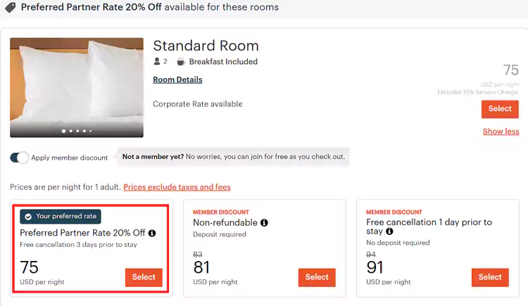Select the Preferred Partner Rate 20% Off
This screenshot has width=528, height=306.
pyautogui.click(x=144, y=277)
